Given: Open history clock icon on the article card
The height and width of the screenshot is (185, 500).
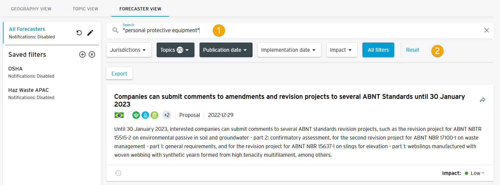Looking at the screenshot, I should [x=118, y=173].
